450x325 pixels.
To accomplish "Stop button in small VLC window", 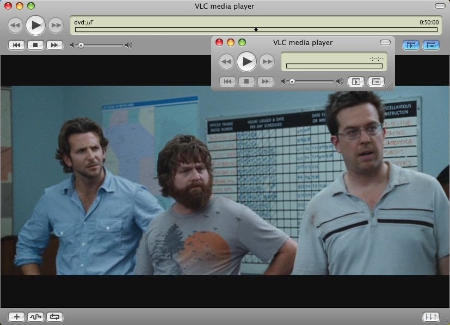I will click(246, 81).
